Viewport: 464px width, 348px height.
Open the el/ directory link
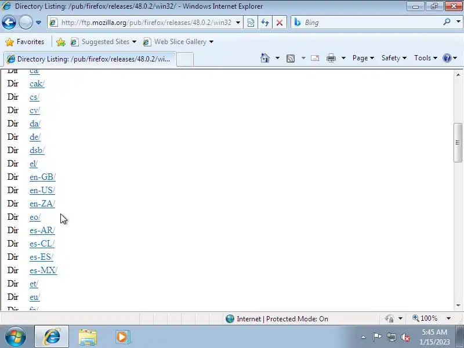(x=34, y=164)
